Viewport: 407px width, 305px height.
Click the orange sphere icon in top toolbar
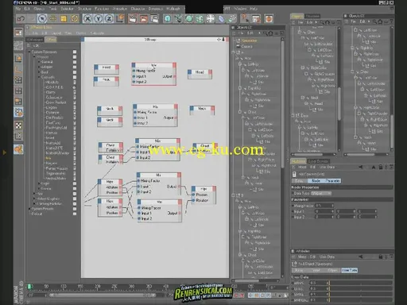pyautogui.click(x=269, y=18)
